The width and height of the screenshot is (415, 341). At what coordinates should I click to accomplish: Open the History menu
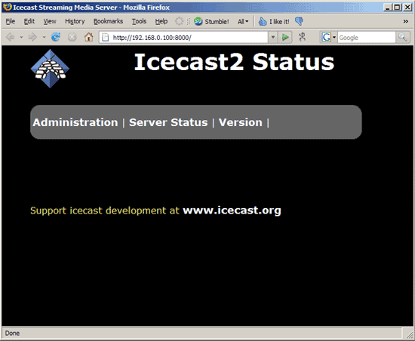coord(75,21)
